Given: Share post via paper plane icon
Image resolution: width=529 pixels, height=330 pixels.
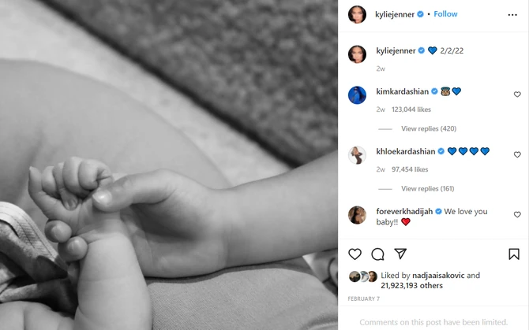Looking at the screenshot, I should (x=400, y=254).
